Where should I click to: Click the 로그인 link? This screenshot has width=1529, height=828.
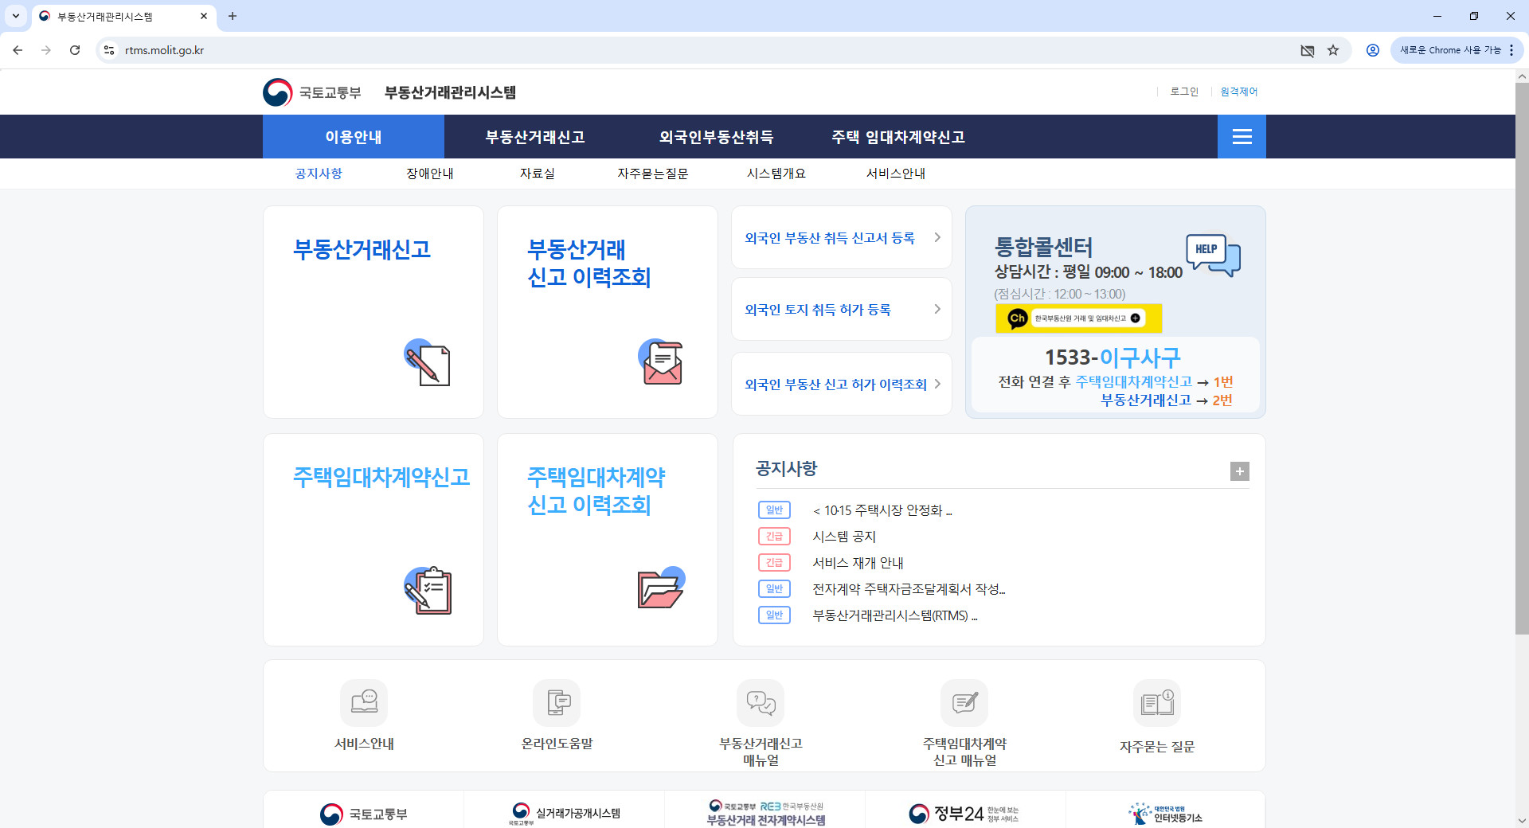point(1184,92)
